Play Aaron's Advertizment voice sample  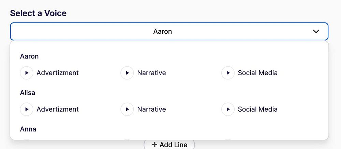[x=27, y=73]
